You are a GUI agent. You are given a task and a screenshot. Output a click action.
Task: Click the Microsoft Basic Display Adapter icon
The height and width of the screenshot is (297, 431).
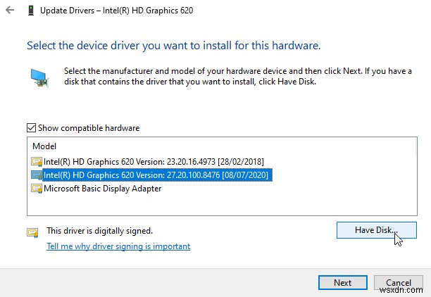point(37,189)
